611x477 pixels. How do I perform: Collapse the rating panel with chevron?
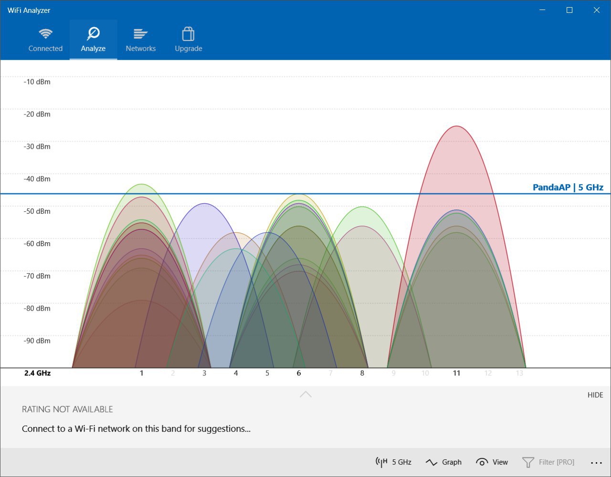(x=305, y=394)
